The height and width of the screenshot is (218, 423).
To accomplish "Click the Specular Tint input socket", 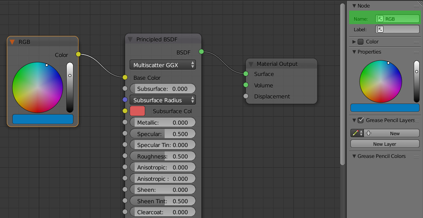I will click(x=125, y=144).
